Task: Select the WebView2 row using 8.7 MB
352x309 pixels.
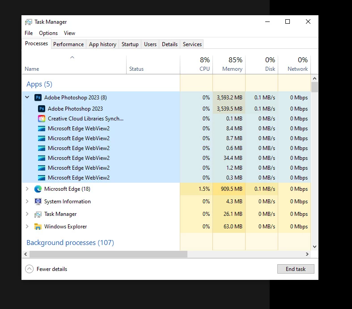Action: 166,138
